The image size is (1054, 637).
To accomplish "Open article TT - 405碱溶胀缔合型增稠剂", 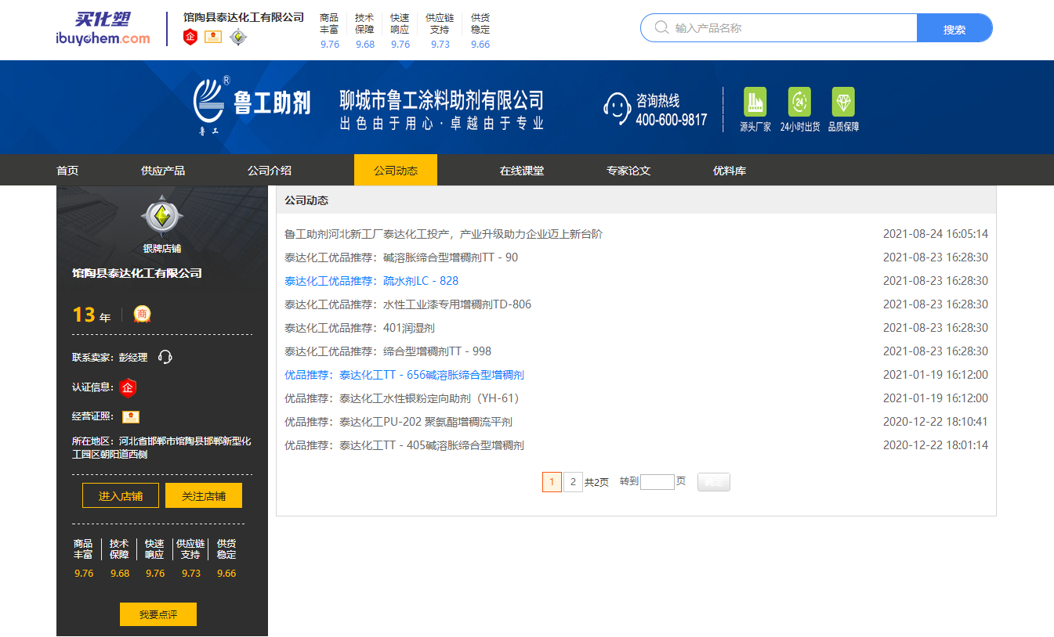I will pyautogui.click(x=404, y=445).
